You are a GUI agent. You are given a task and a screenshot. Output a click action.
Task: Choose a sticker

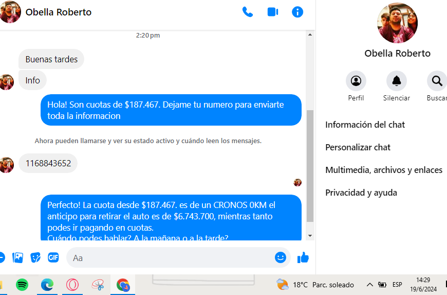(35, 257)
